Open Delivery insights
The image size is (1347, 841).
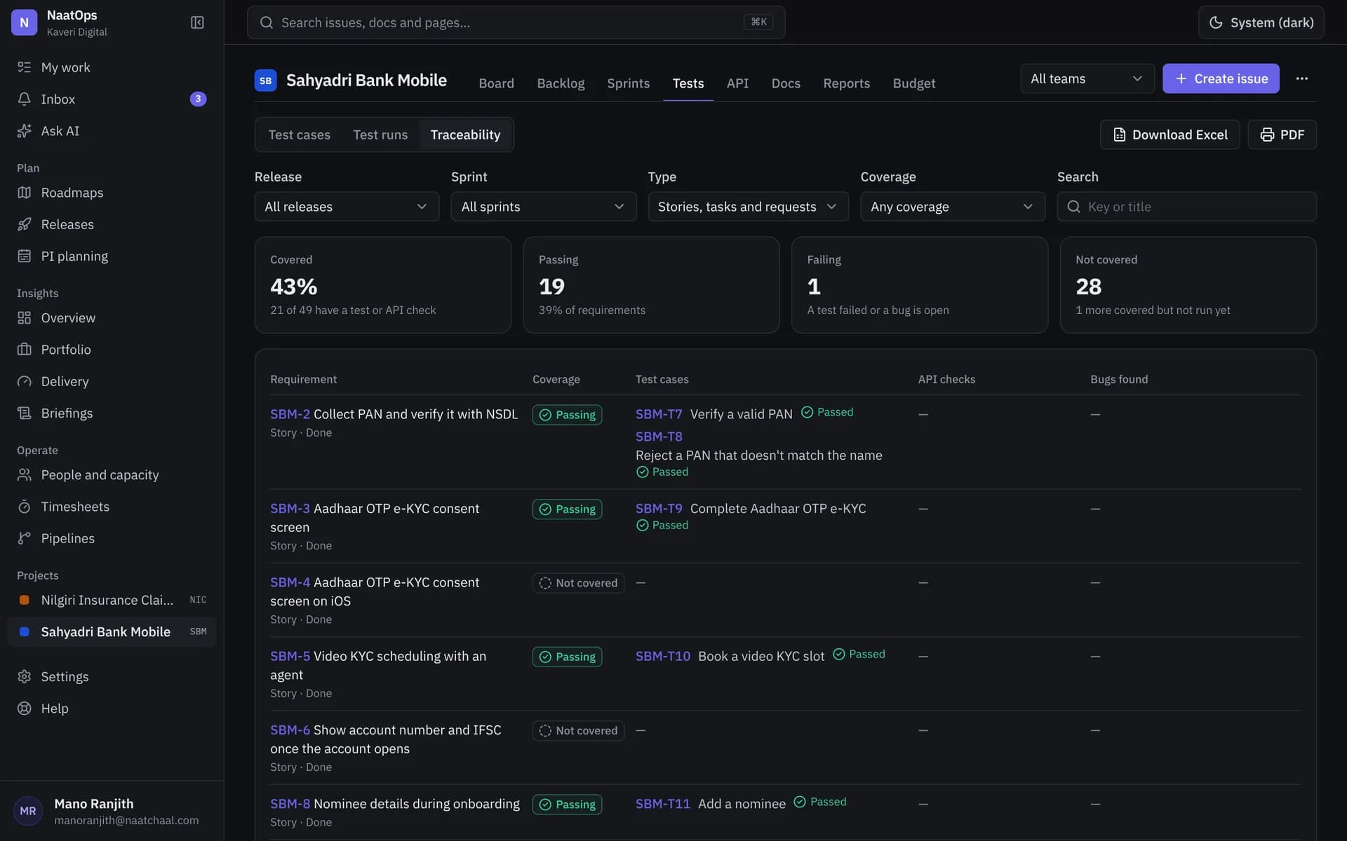pyautogui.click(x=112, y=381)
